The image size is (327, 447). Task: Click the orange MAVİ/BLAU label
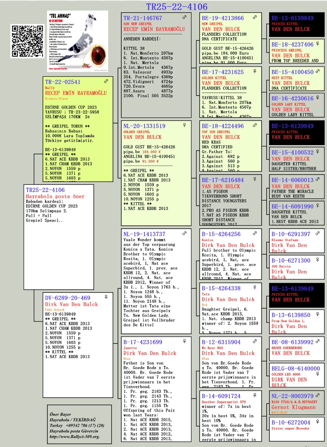pos(279,412)
